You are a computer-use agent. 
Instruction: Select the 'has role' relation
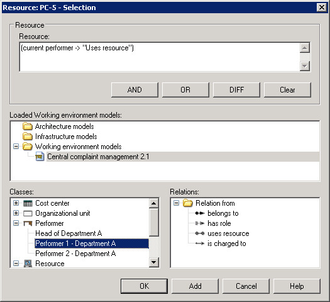[x=219, y=223]
